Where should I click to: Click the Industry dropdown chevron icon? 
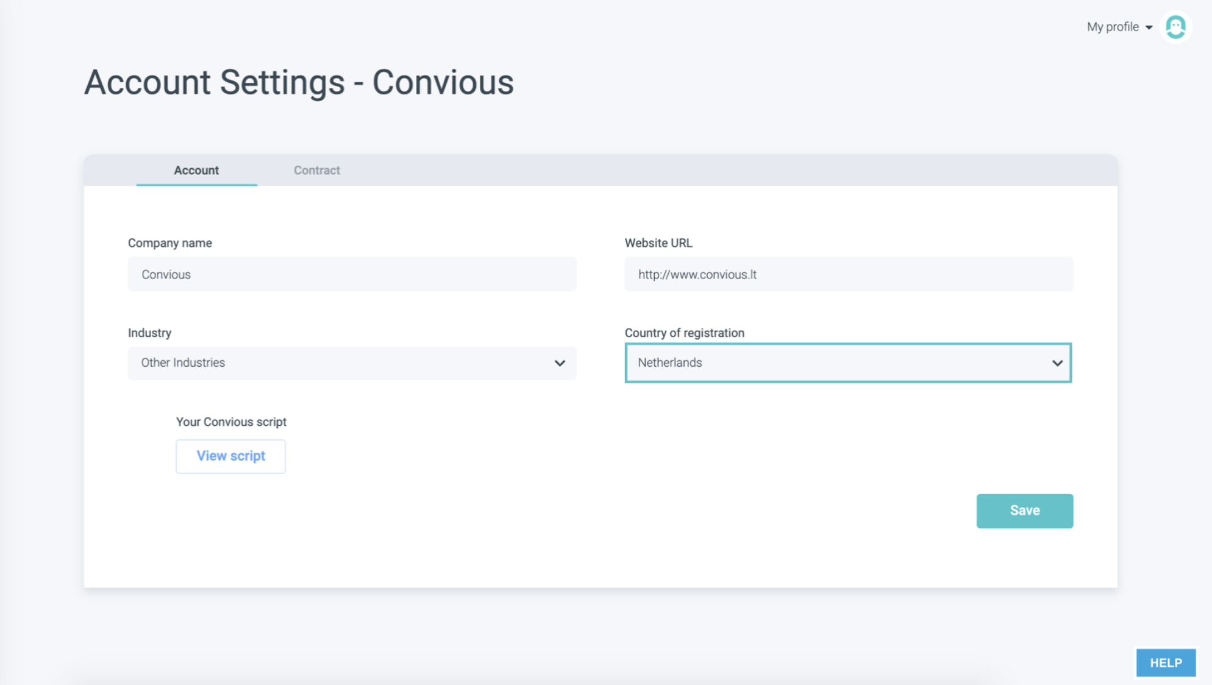tap(560, 363)
